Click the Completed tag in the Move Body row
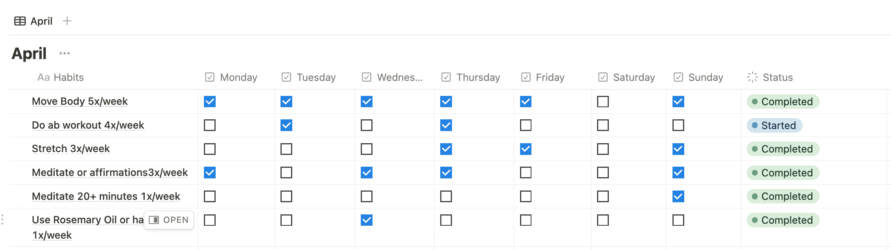Screen dimensions: 891x250 782,102
